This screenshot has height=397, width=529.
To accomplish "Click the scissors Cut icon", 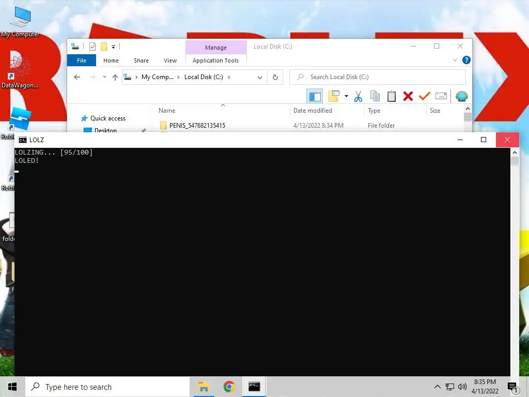I will [358, 97].
